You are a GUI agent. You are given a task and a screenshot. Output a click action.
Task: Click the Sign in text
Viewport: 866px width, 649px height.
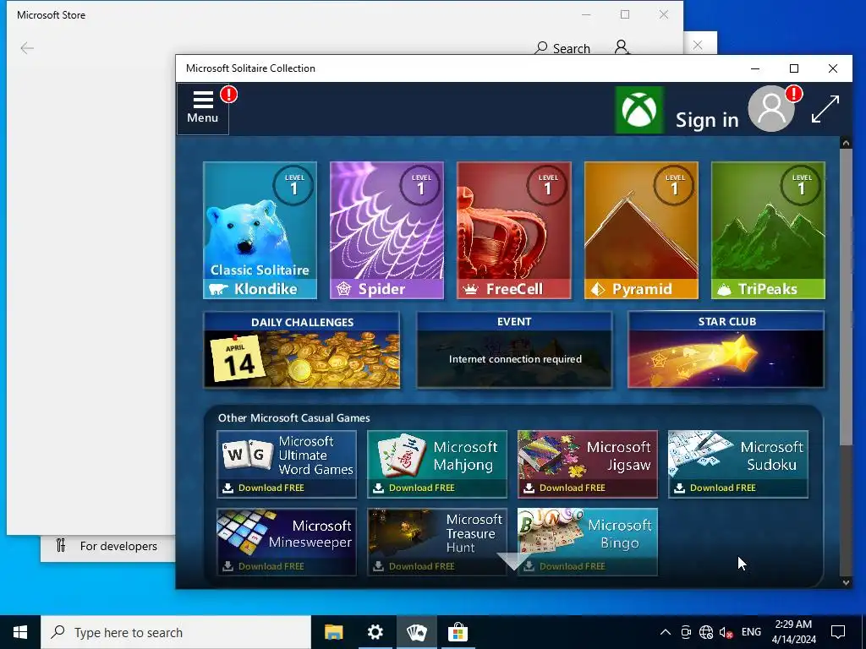tap(707, 119)
